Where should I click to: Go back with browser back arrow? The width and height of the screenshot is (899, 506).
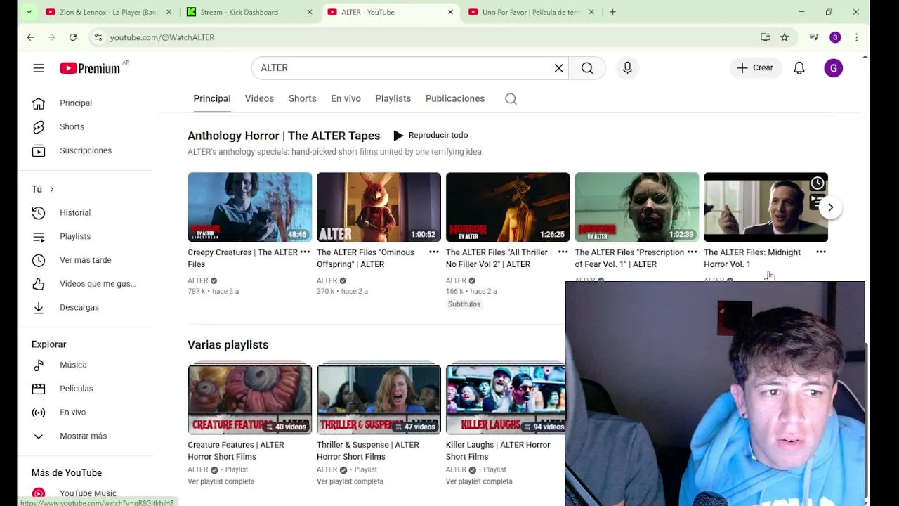pos(30,37)
